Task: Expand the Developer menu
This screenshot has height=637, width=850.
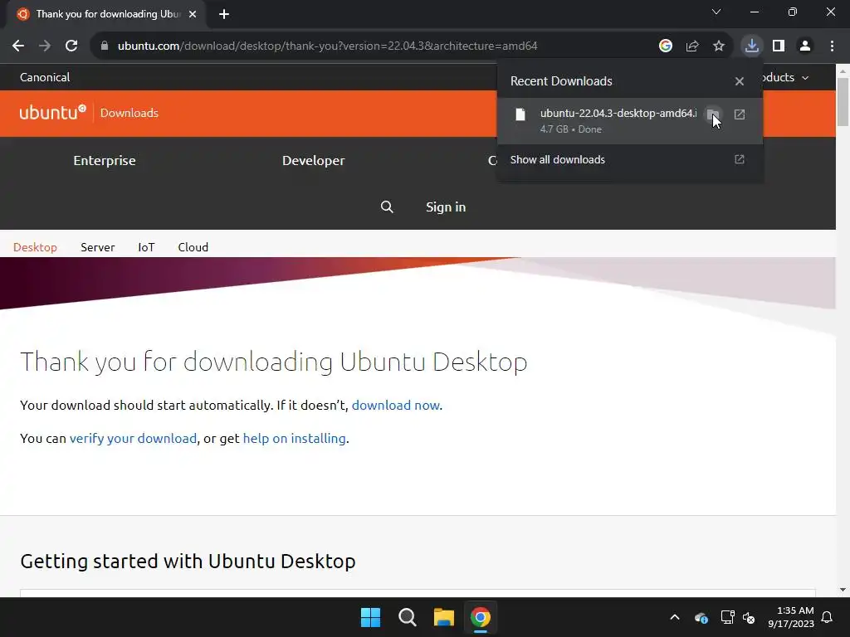Action: 313,161
